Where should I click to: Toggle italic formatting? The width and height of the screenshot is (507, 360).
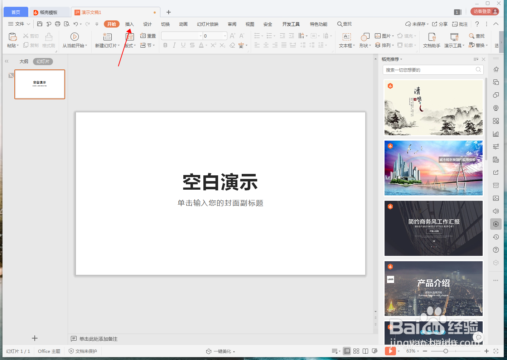174,45
